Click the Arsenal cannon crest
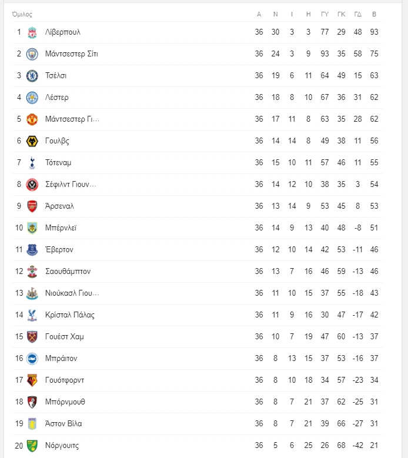 coord(32,206)
